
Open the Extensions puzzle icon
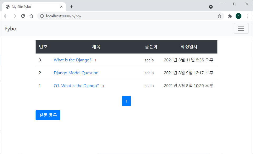tap(230, 16)
